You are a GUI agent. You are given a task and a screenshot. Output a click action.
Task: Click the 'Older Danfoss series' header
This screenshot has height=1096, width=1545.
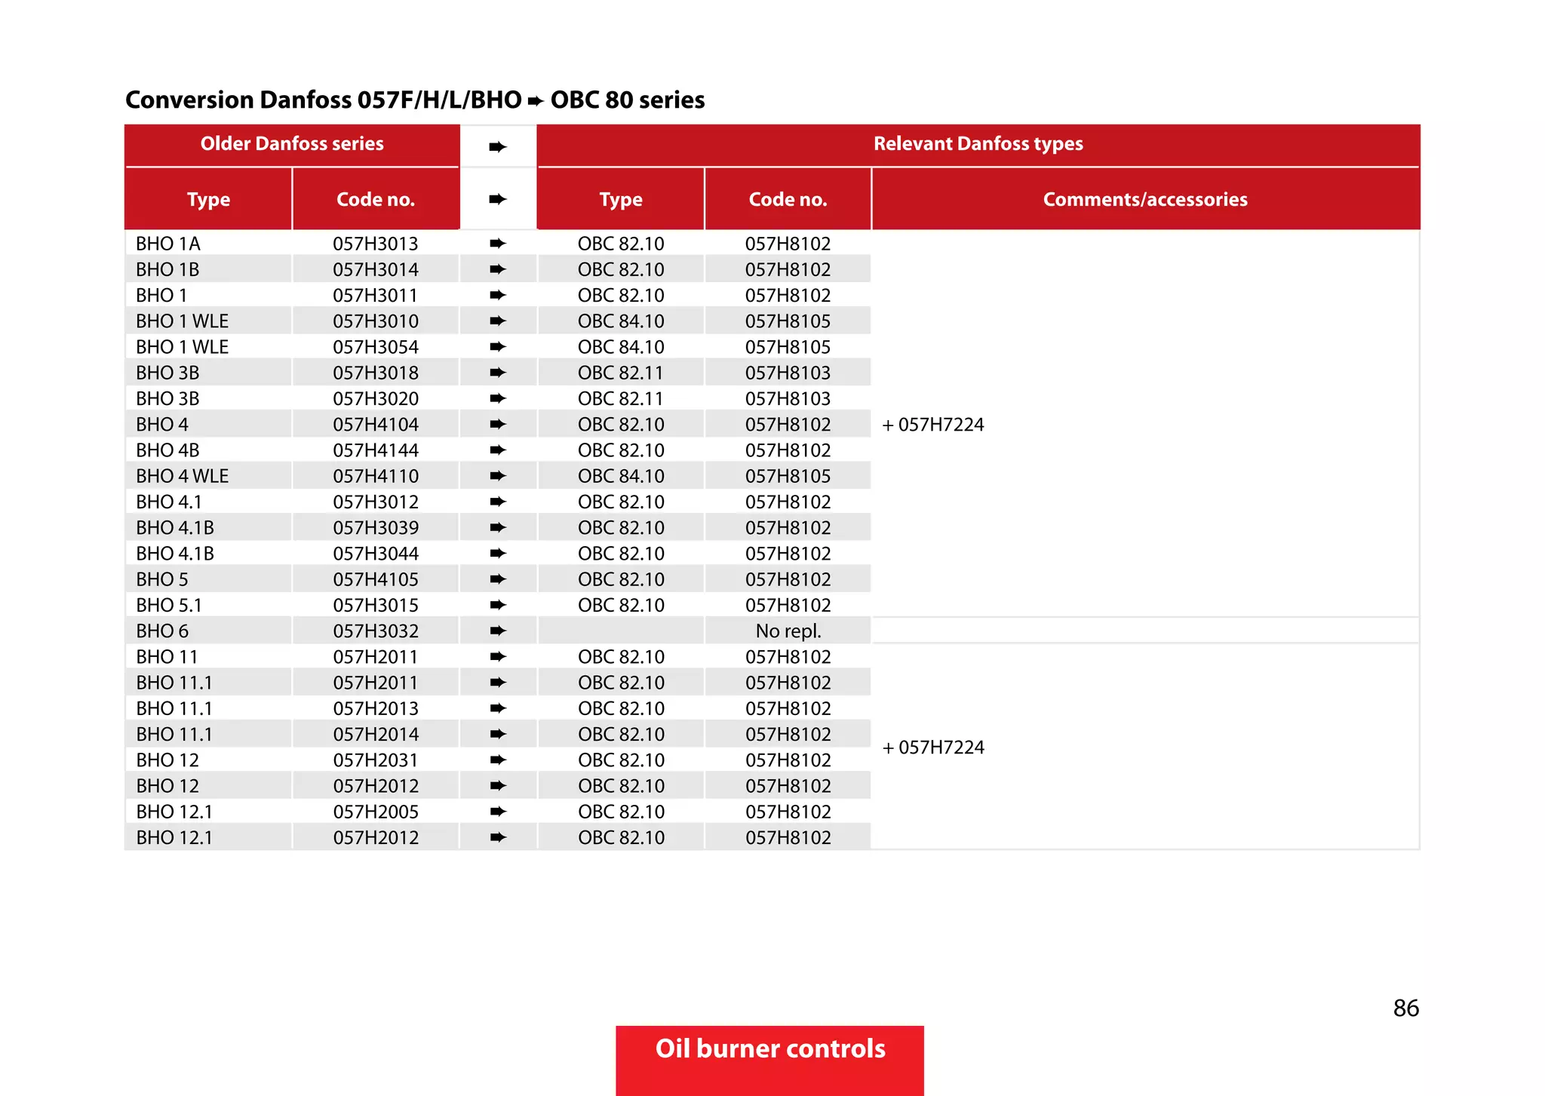(292, 144)
